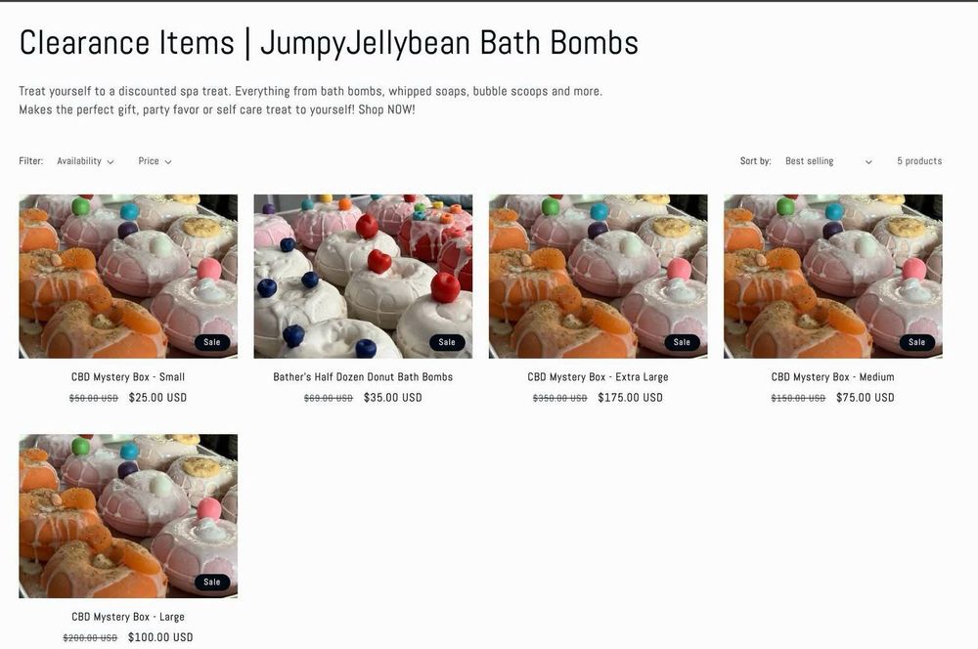Click the $175.00 USD sale price

(631, 397)
